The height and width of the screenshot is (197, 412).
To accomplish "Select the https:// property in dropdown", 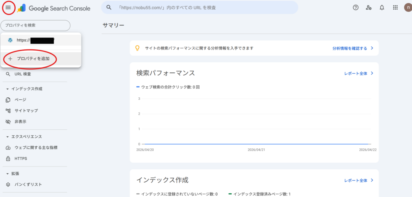I will pyautogui.click(x=35, y=40).
